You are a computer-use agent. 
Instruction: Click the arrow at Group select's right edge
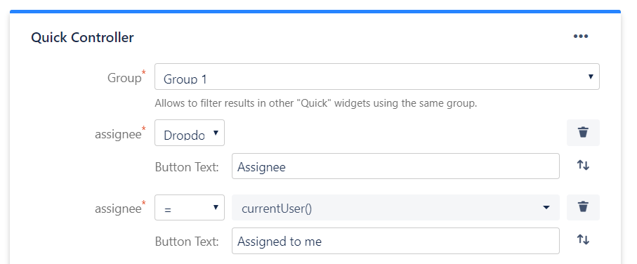point(591,77)
